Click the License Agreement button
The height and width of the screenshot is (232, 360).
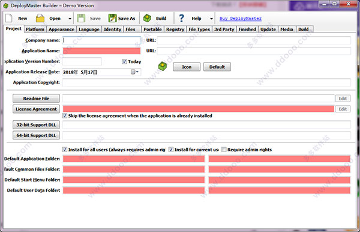[36, 109]
